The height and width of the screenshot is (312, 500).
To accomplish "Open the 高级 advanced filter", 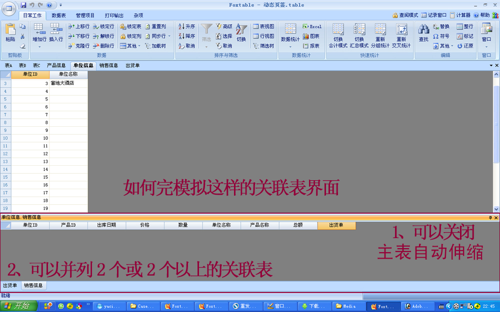I will (x=224, y=26).
